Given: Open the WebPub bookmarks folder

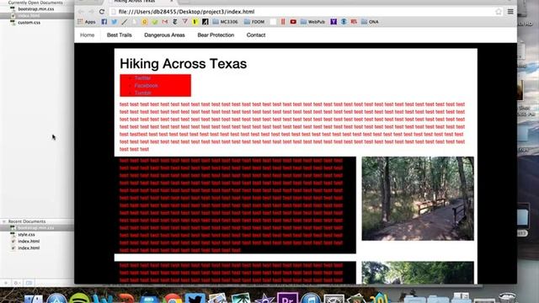Looking at the screenshot, I should (312, 22).
